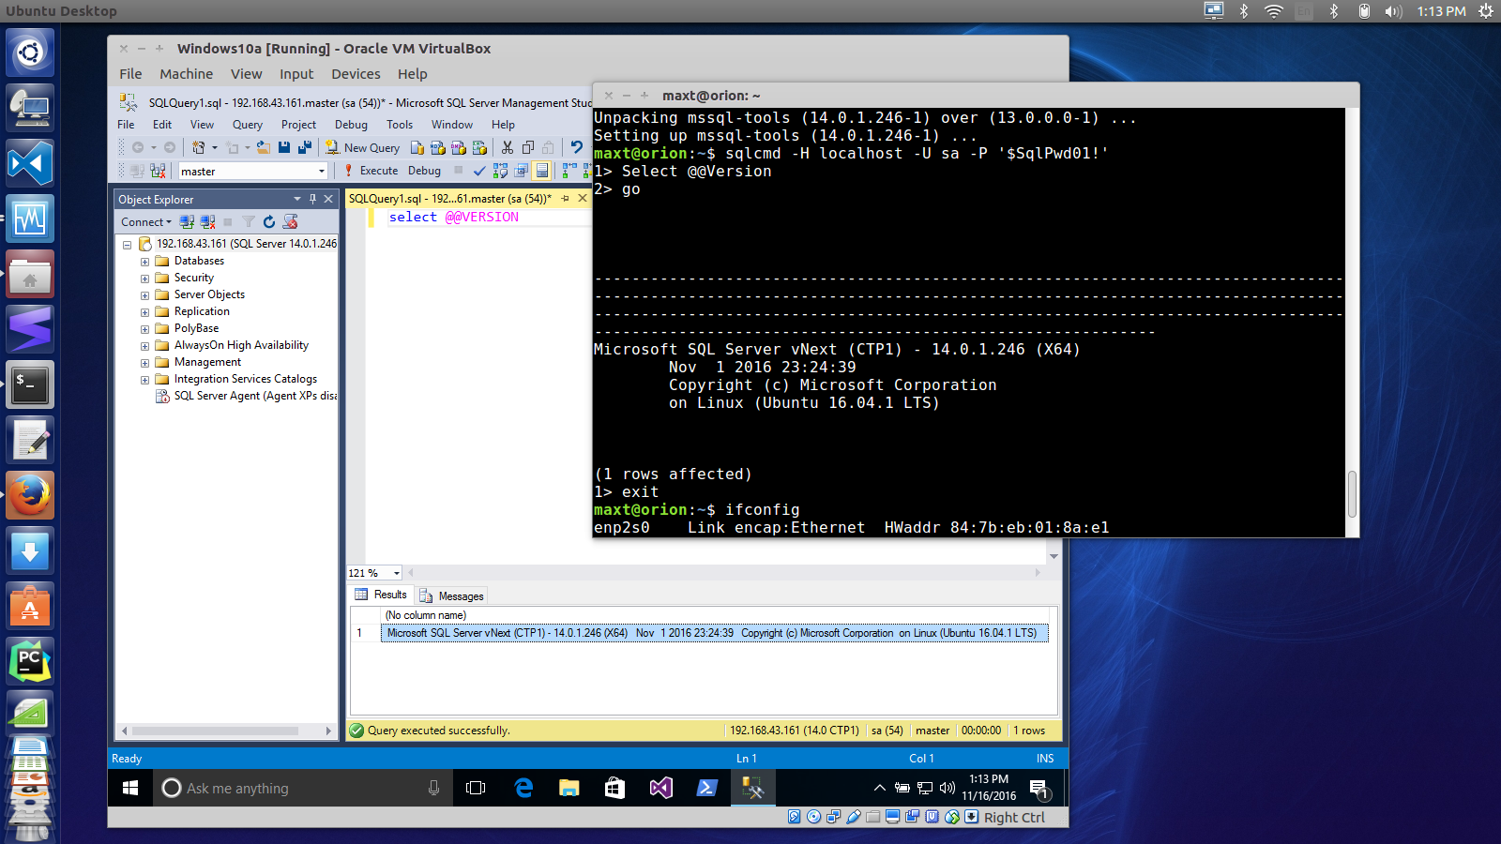The height and width of the screenshot is (844, 1501).
Task: Open the SSMS Project menu
Action: [298, 125]
